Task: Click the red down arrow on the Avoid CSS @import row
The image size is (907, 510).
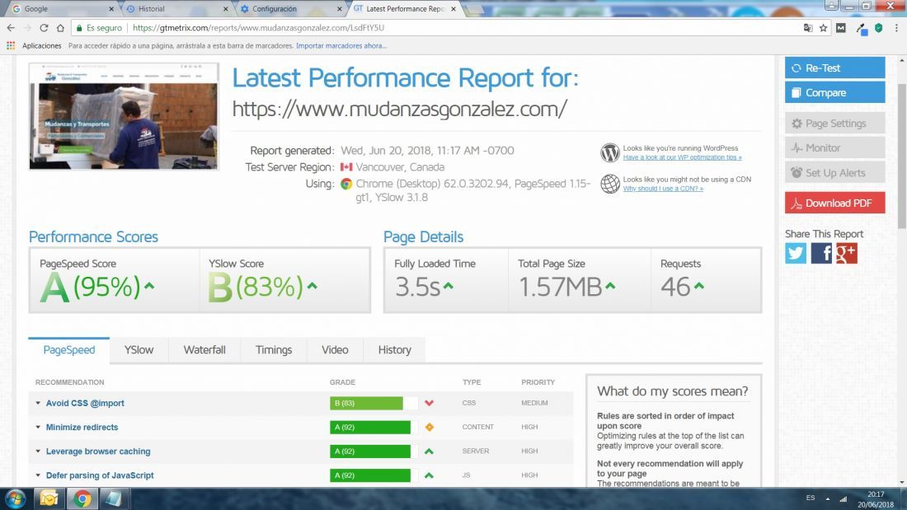Action: 430,403
